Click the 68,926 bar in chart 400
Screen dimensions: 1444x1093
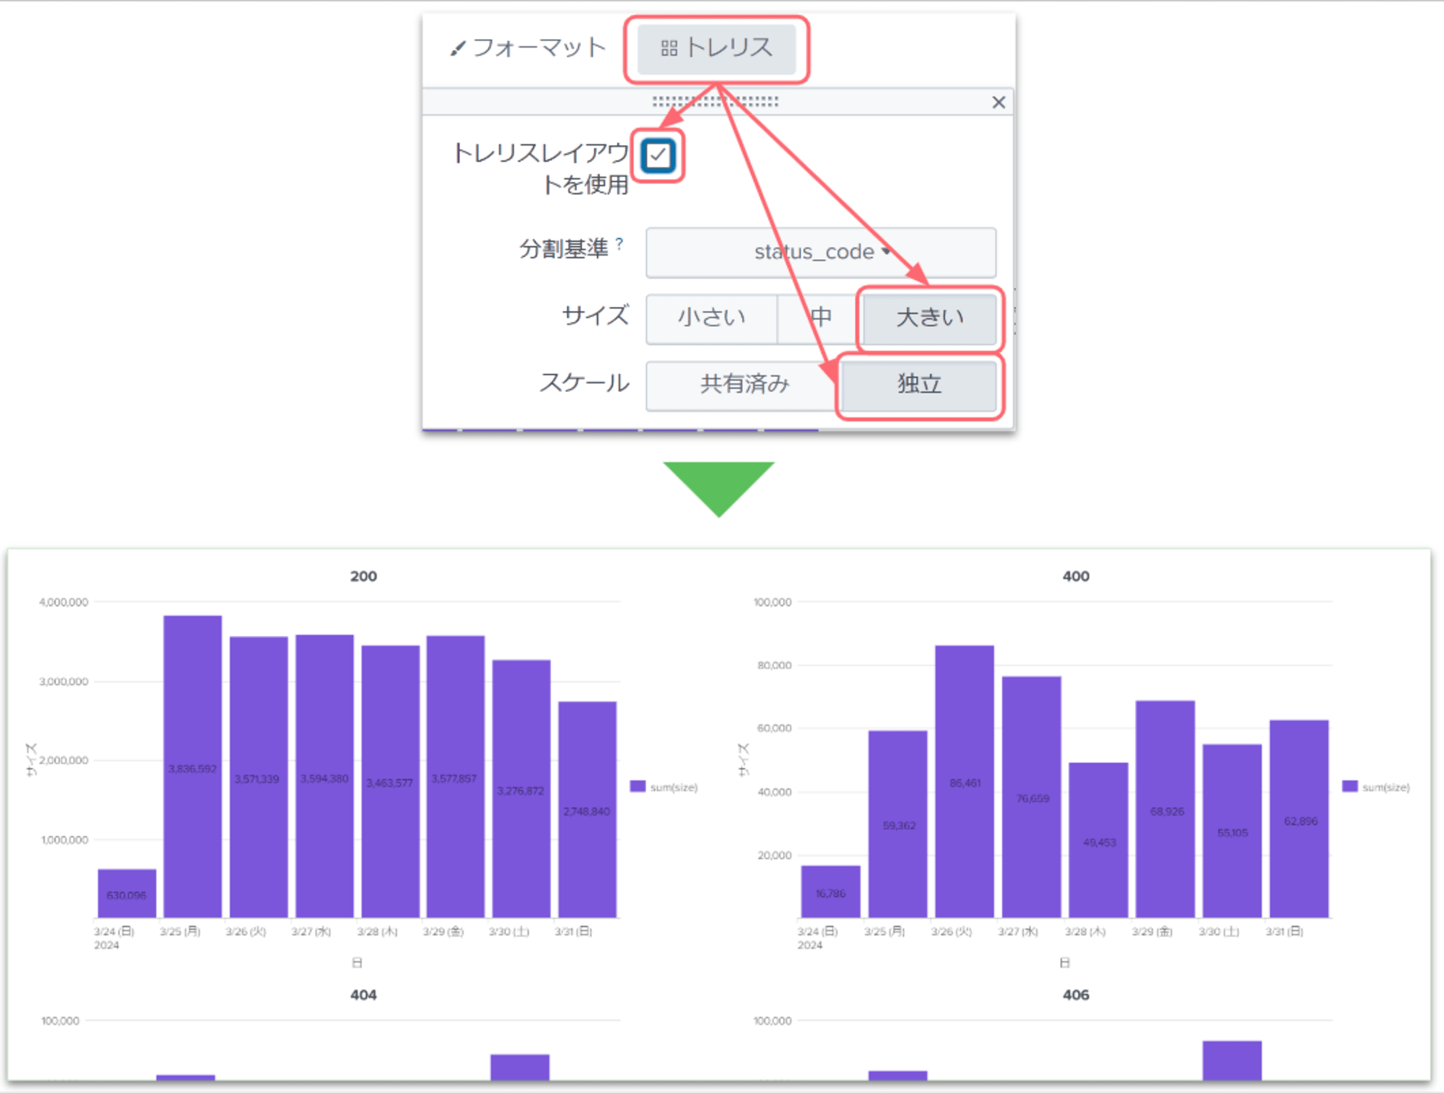coord(1165,809)
